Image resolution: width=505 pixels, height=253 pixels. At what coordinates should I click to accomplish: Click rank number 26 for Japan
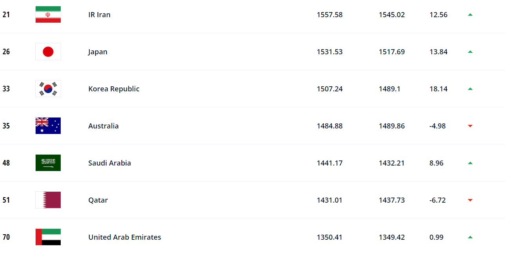pyautogui.click(x=6, y=52)
